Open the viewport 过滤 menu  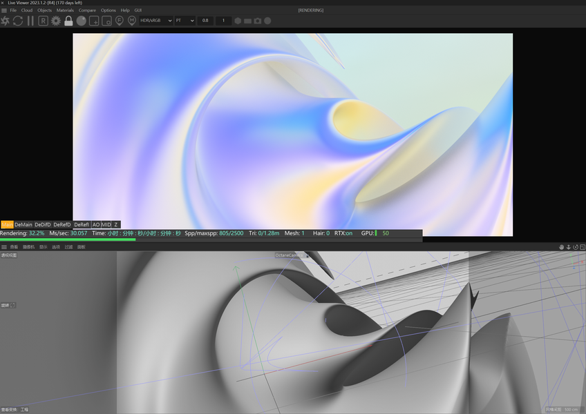[68, 247]
